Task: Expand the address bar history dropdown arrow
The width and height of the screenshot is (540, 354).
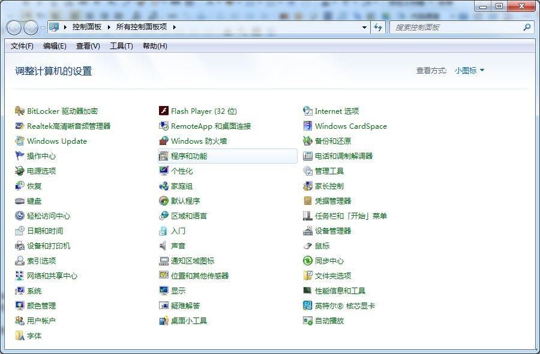Action: pyautogui.click(x=364, y=27)
